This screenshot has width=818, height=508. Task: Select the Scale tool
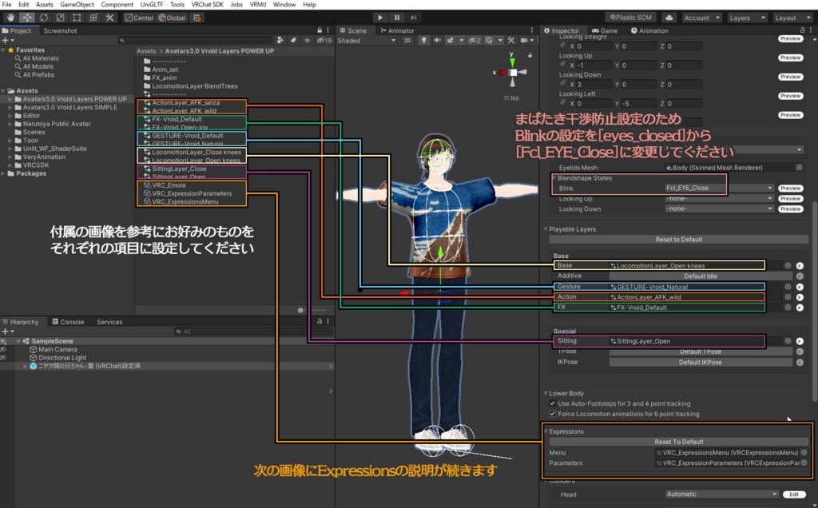(59, 17)
